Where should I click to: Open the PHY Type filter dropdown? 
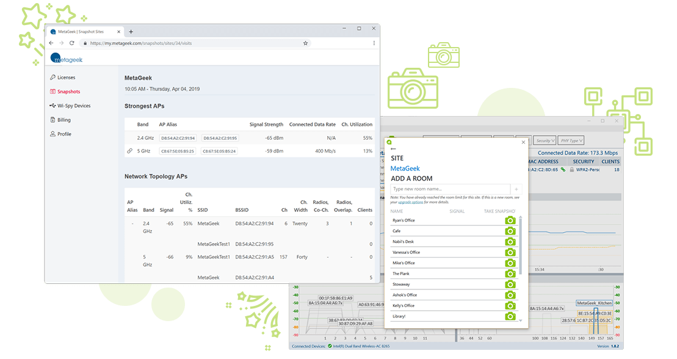coord(571,140)
